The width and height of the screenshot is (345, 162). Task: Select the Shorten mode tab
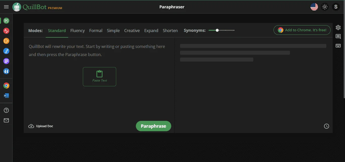click(170, 31)
